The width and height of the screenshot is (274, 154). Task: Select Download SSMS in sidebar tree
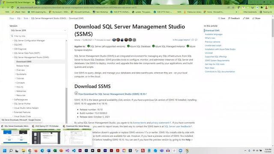(24, 62)
